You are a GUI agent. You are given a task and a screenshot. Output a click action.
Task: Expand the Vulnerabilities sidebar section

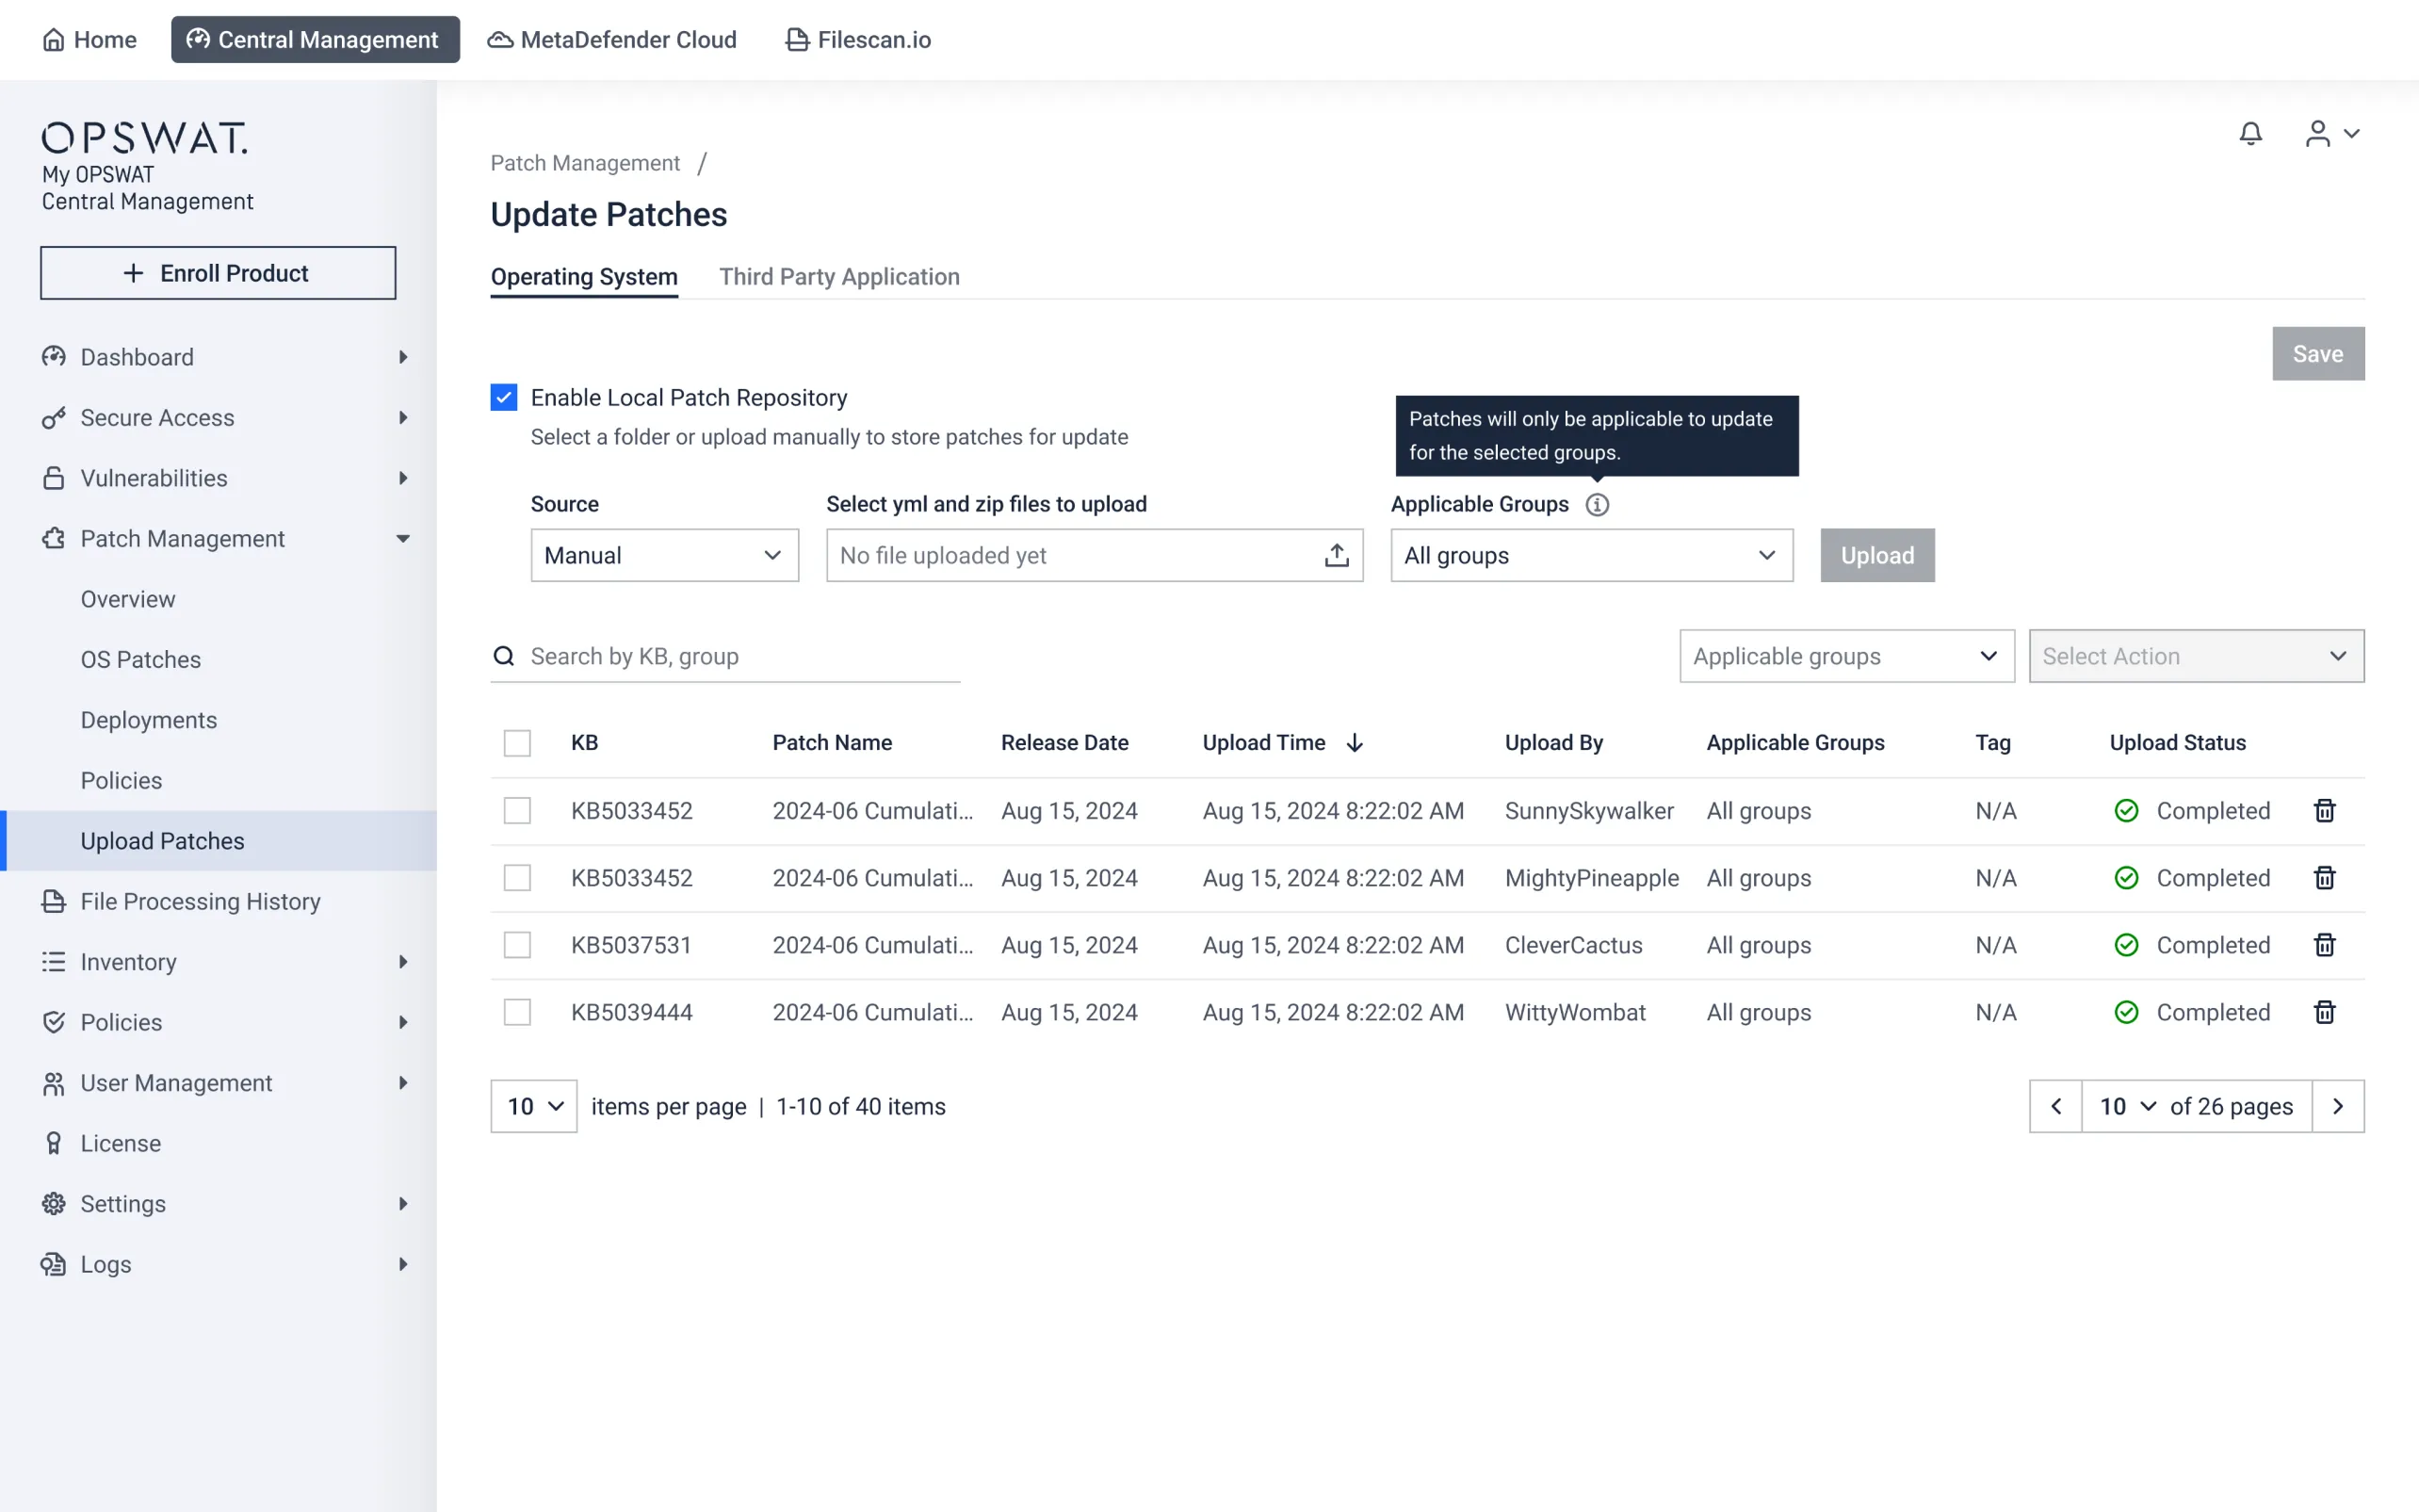(225, 478)
